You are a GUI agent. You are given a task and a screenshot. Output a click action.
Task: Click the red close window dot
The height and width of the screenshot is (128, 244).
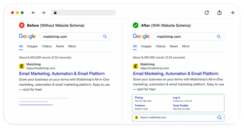(x=12, y=13)
